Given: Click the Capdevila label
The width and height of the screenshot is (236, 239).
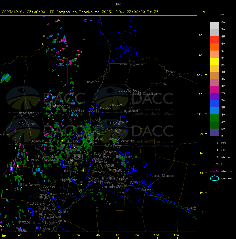Looking at the screenshot, I should pyautogui.click(x=76, y=110).
